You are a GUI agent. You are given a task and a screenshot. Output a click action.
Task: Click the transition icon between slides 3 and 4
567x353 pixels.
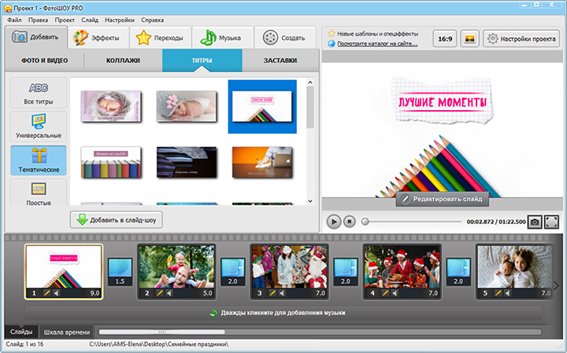click(345, 269)
